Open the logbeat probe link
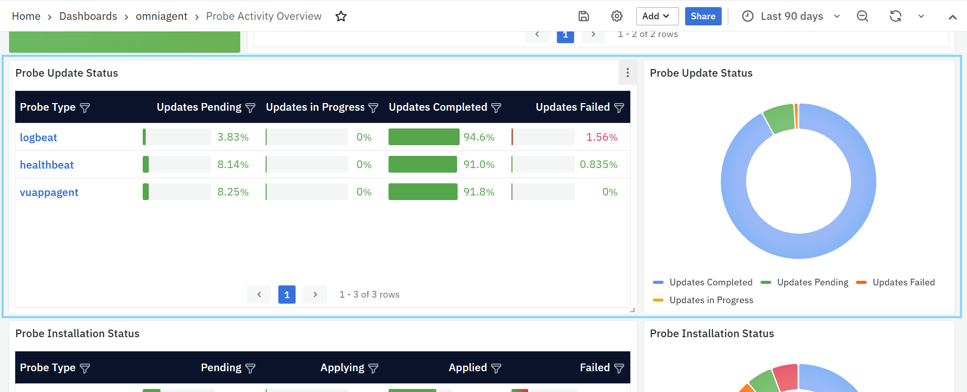This screenshot has height=392, width=967. tap(39, 138)
